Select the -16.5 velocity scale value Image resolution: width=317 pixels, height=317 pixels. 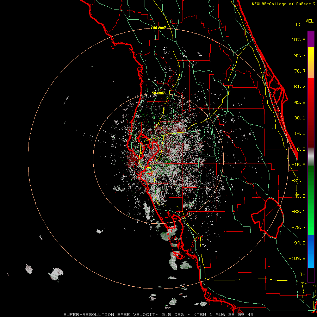(298, 165)
